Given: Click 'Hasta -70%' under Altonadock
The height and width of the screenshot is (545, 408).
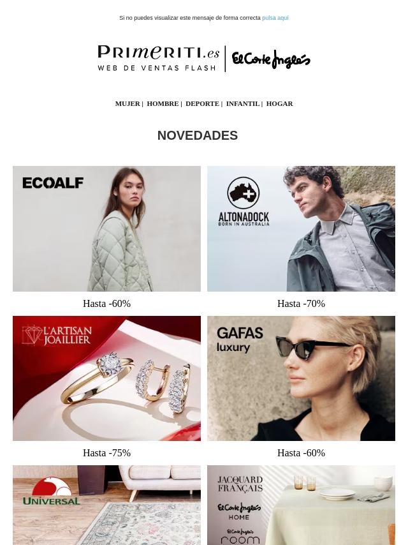Looking at the screenshot, I should tap(301, 303).
